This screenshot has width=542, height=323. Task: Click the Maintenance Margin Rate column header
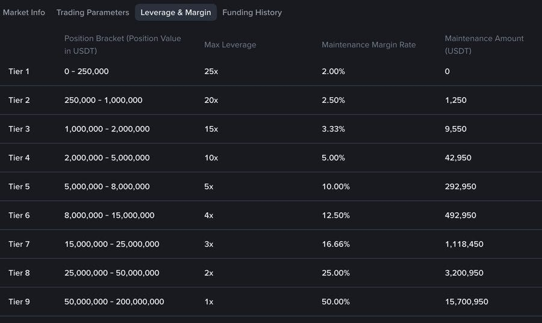(x=369, y=45)
